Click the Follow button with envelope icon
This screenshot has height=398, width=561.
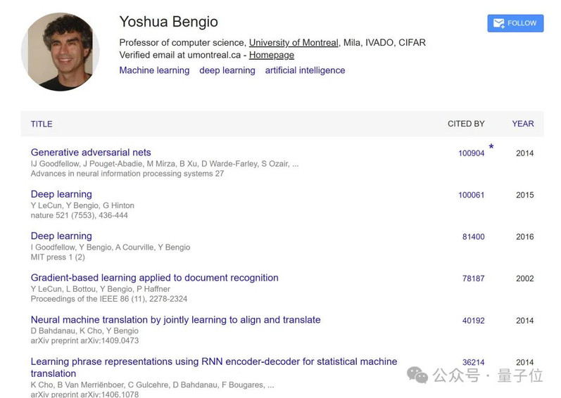coord(515,23)
